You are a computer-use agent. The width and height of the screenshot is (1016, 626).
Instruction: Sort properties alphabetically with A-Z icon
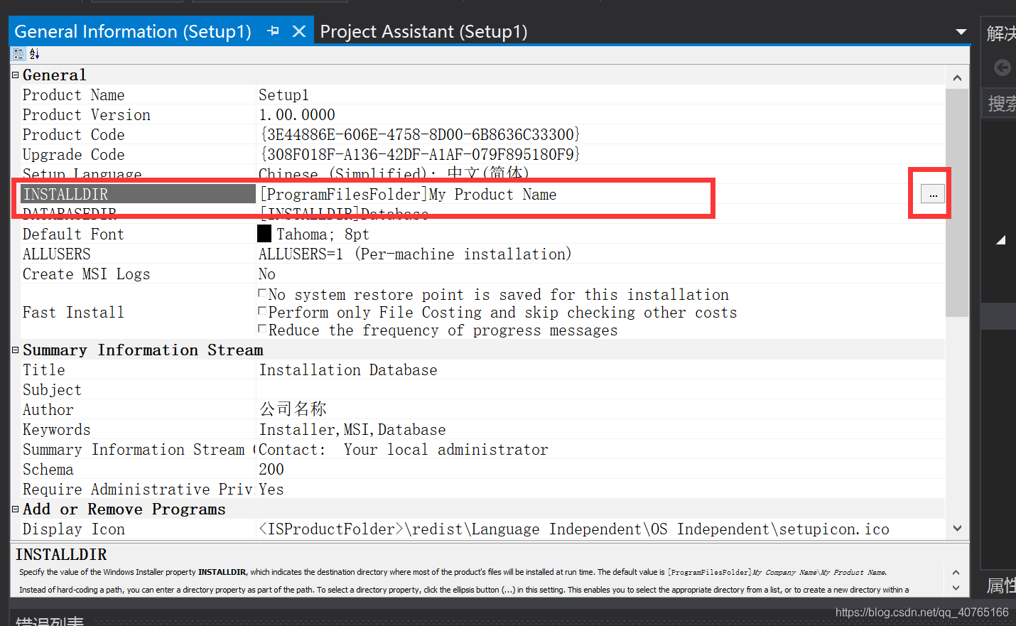[x=34, y=54]
